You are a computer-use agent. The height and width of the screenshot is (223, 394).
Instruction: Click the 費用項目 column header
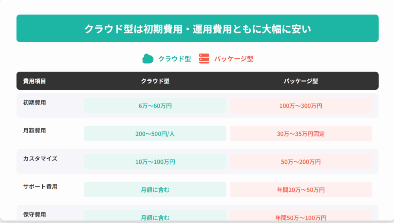coord(35,81)
